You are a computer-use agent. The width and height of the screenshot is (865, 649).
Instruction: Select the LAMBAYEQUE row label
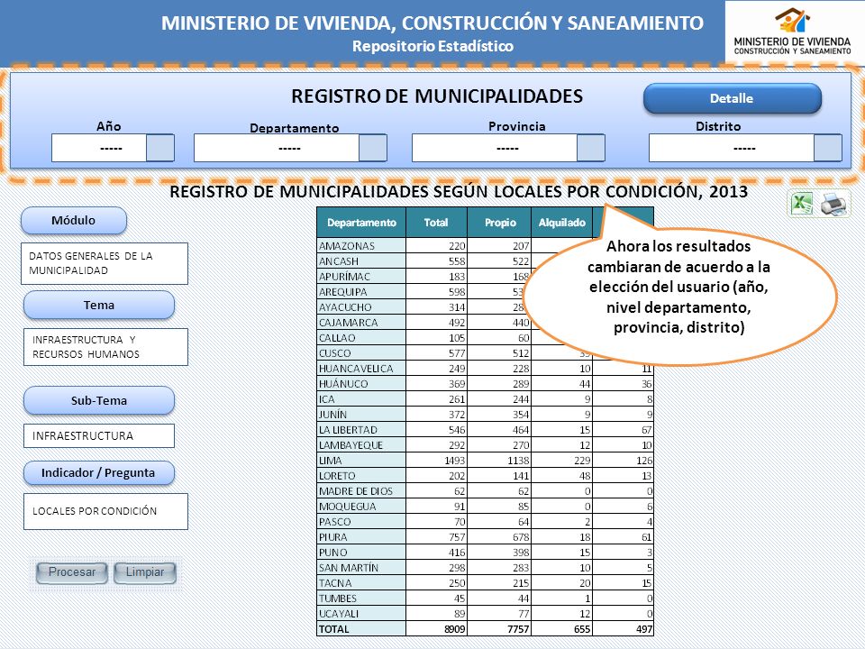pos(361,444)
